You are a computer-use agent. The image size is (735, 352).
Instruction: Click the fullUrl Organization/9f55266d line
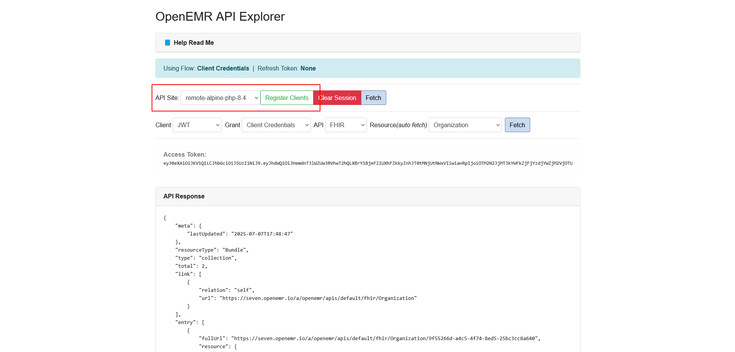[x=370, y=339]
